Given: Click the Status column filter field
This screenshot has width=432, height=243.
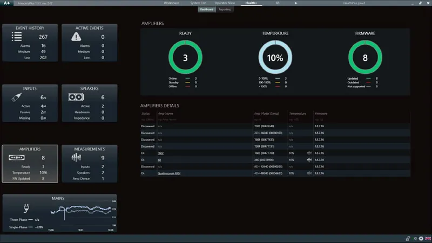Looking at the screenshot, I should pyautogui.click(x=148, y=120).
